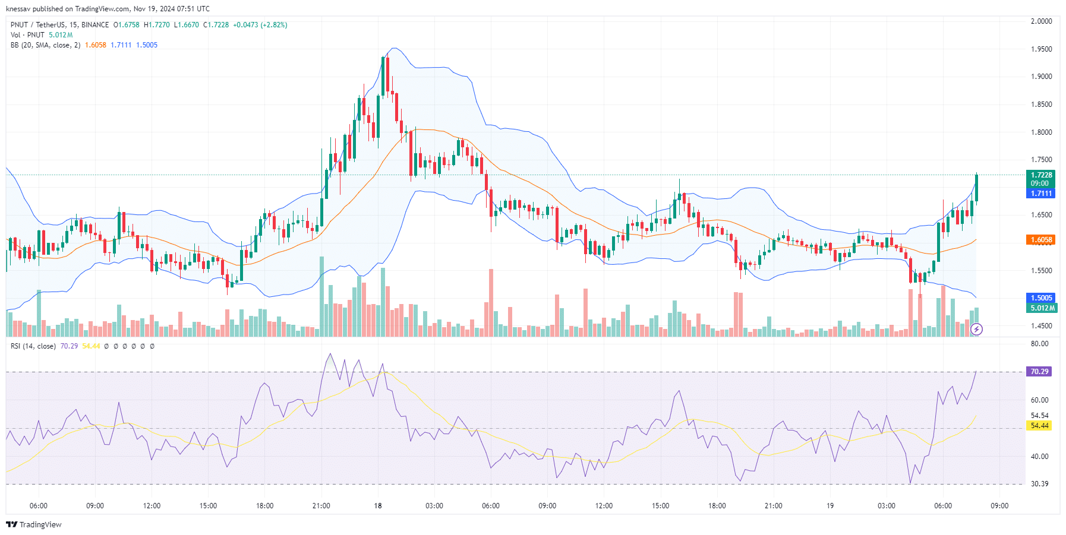Click the 40.00 RSI axis label
The height and width of the screenshot is (535, 1066).
(x=1039, y=457)
